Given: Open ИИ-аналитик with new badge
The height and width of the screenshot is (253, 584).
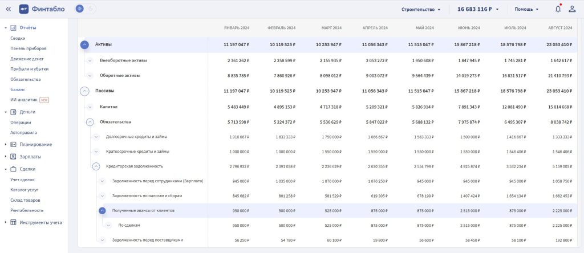Looking at the screenshot, I should pyautogui.click(x=30, y=100).
